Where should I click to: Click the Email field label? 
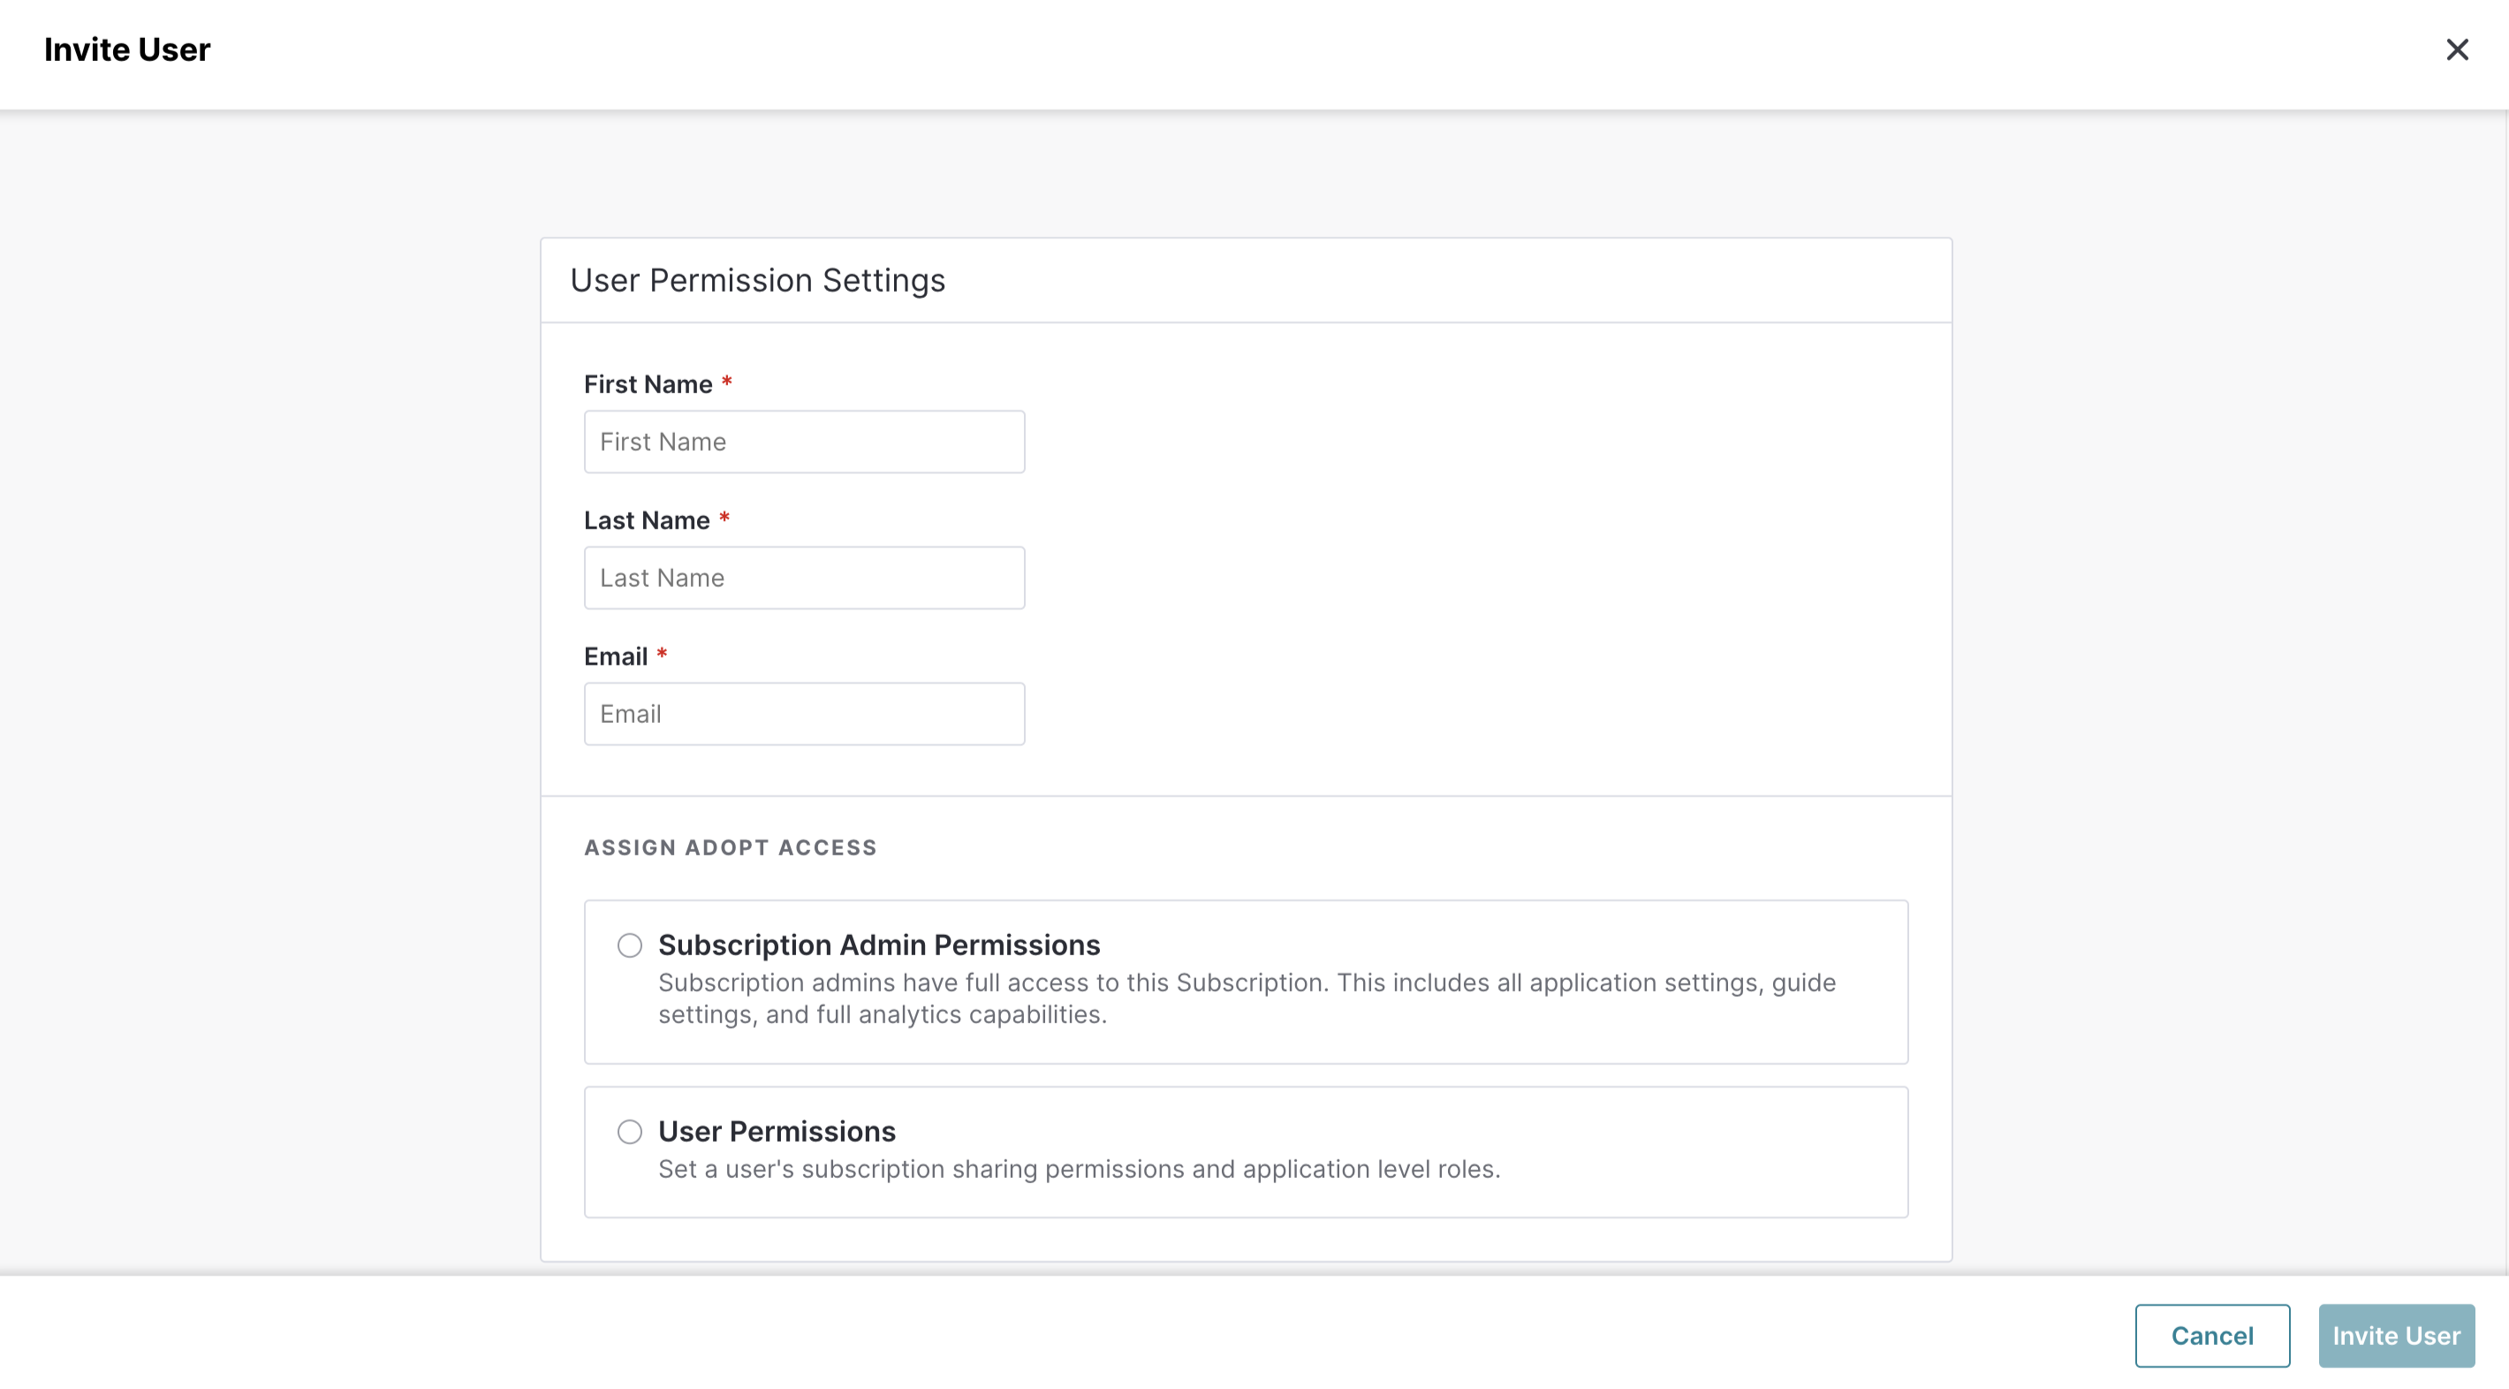pos(616,657)
